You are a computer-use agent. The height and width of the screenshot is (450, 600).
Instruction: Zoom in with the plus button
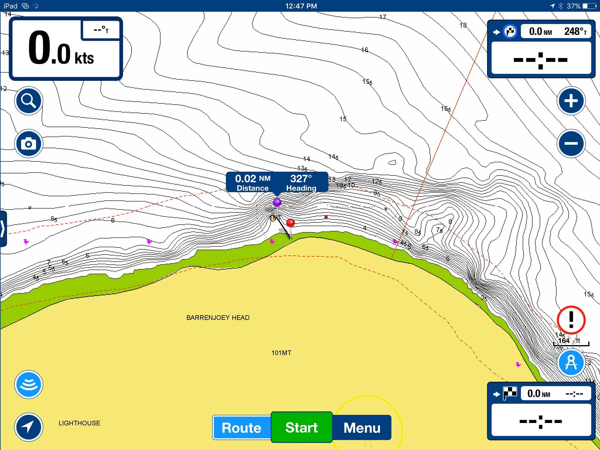(571, 101)
